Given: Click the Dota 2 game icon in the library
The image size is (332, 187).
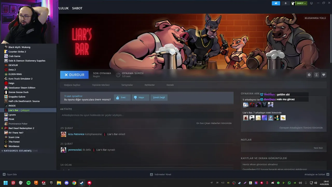Looking at the screenshot, I should pos(6,70).
